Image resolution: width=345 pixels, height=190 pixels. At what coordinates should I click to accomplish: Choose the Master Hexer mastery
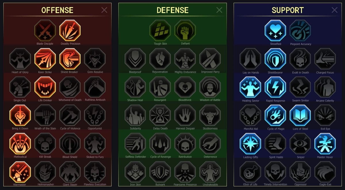point(325,144)
